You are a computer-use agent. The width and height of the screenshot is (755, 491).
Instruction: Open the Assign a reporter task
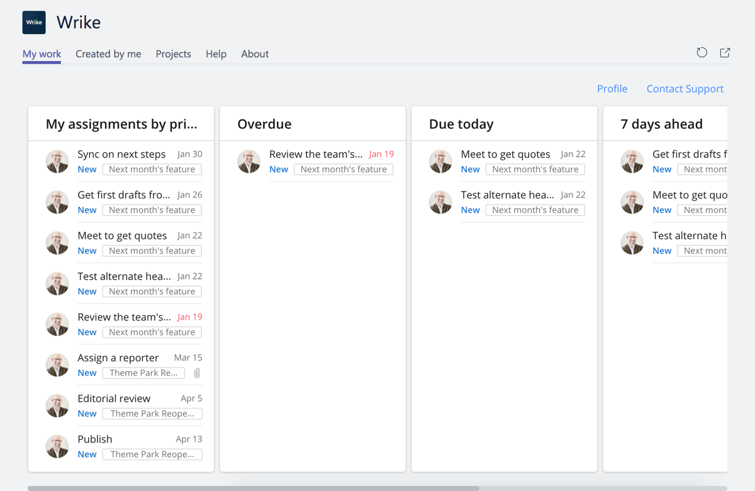coord(118,358)
